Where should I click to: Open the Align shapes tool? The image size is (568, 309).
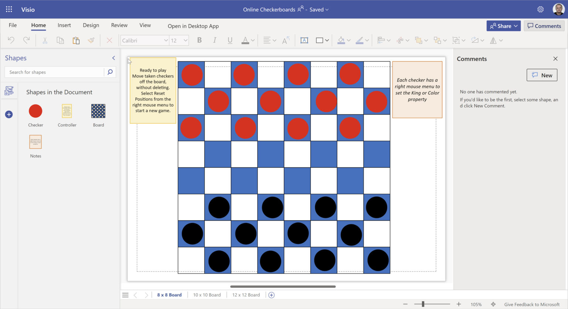point(381,40)
